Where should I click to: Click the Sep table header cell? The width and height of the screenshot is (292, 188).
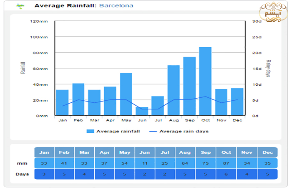tap(206, 152)
